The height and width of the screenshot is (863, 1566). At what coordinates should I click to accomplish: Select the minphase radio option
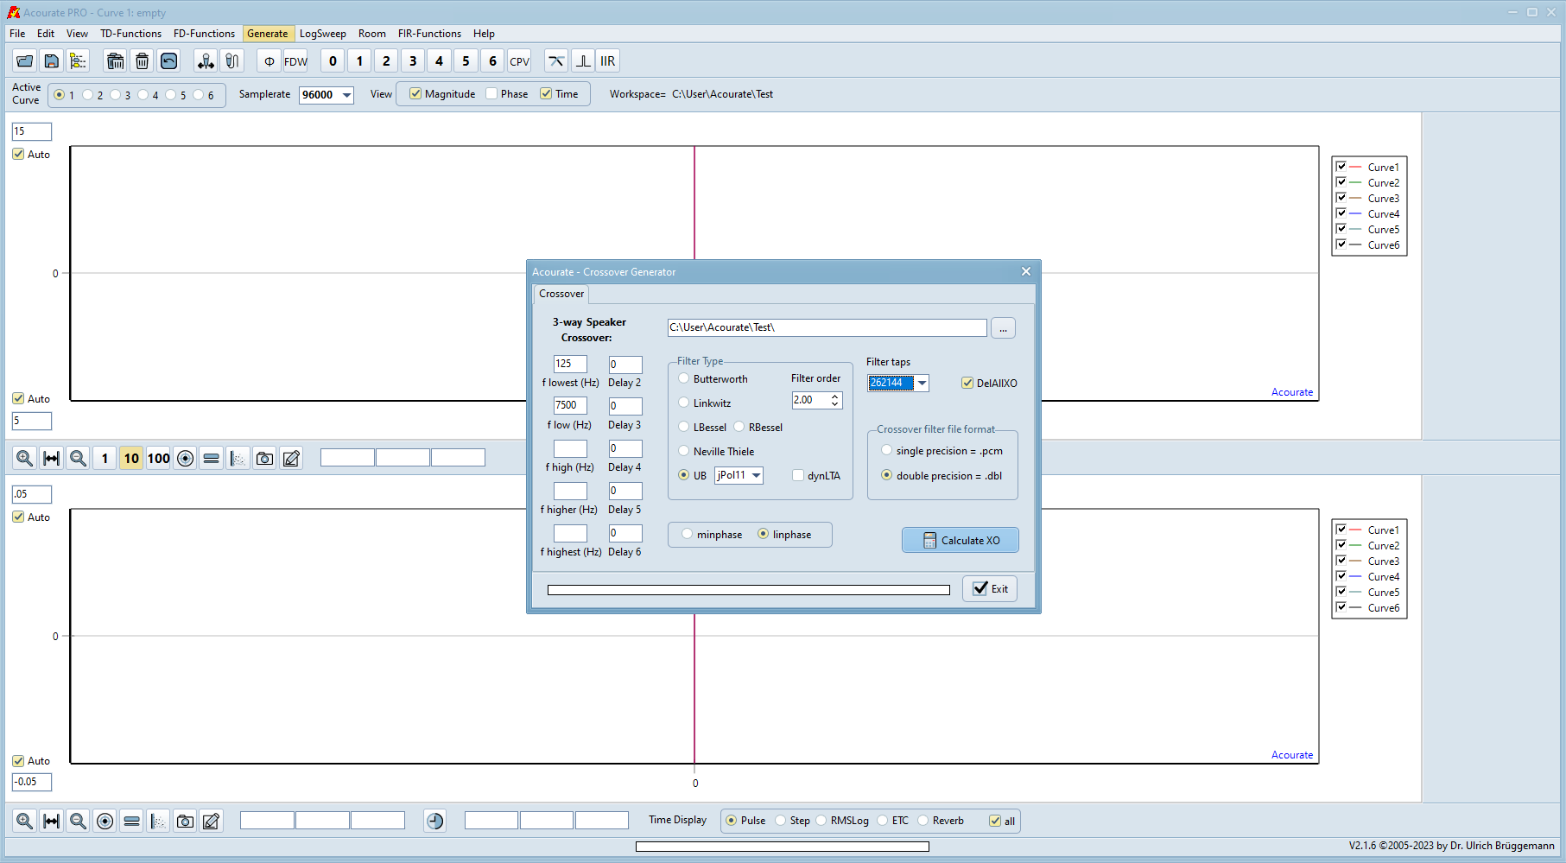point(688,535)
